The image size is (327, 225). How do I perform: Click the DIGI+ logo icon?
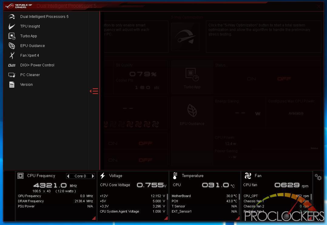(x=12, y=65)
